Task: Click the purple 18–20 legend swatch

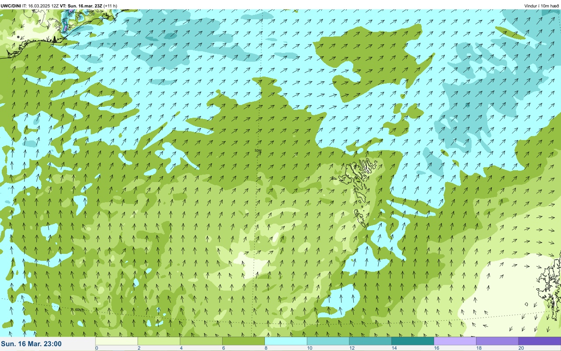Action: pos(497,341)
